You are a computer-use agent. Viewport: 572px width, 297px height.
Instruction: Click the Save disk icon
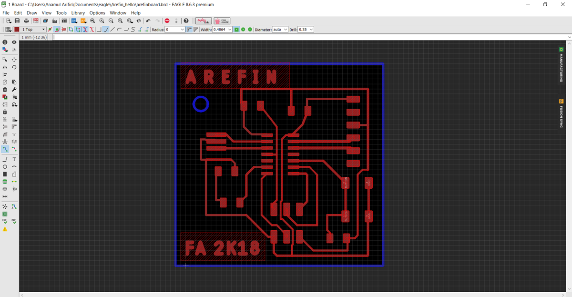tap(17, 21)
